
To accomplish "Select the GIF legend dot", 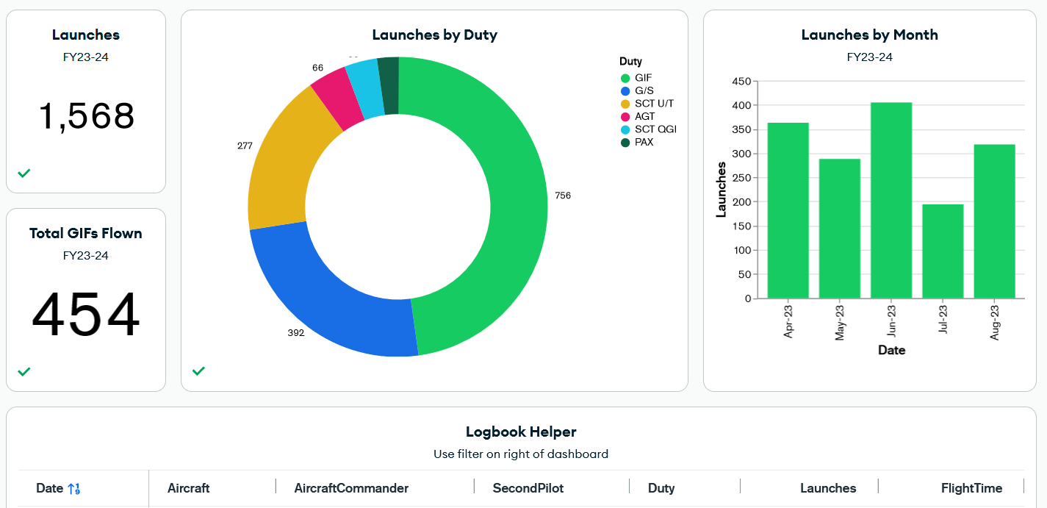I will [x=627, y=77].
